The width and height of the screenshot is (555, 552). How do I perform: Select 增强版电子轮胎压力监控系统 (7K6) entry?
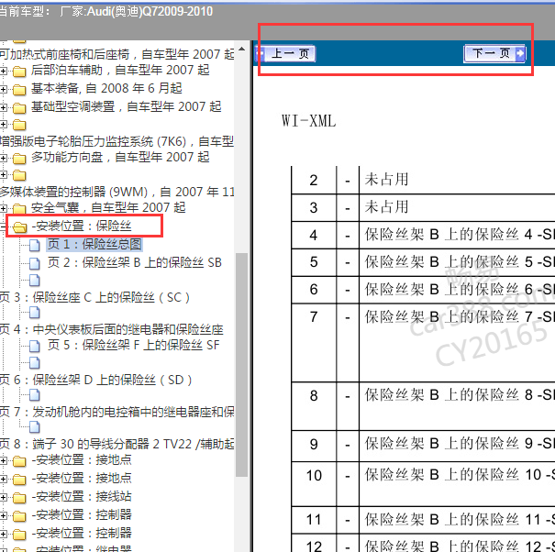tap(117, 141)
